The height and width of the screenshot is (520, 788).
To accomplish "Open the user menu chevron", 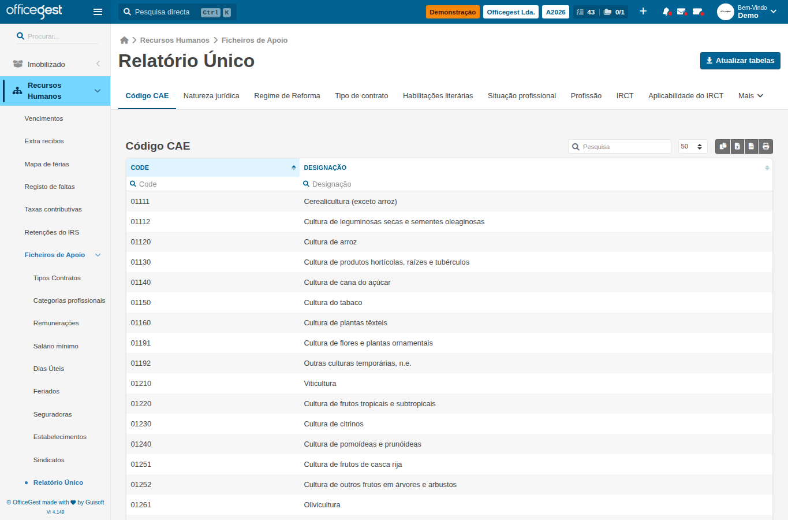I will point(774,12).
